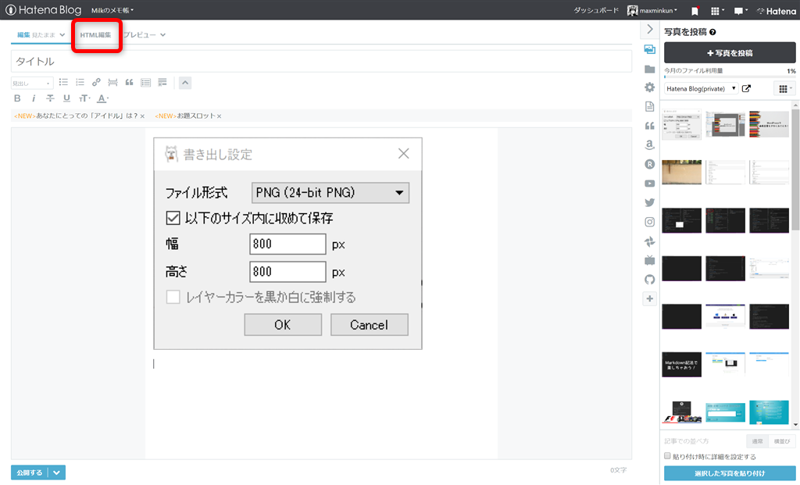Toggle 以下のサイズ内に収めて保存 checkbox
This screenshot has height=485, width=800.
pos(173,218)
